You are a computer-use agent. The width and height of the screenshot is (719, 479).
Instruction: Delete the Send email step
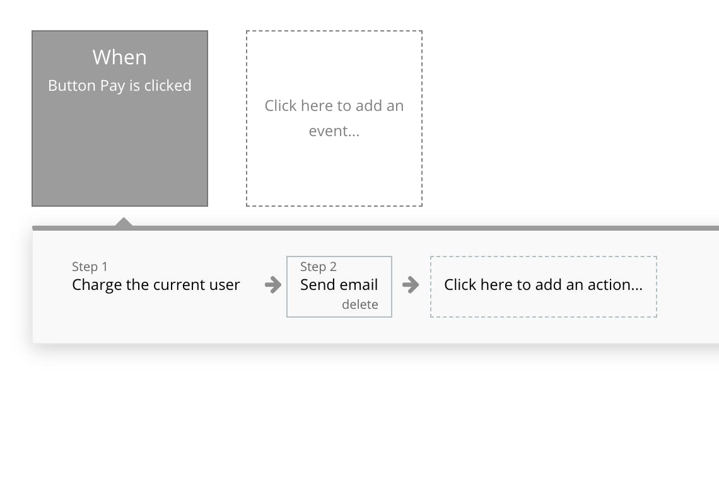coord(359,304)
